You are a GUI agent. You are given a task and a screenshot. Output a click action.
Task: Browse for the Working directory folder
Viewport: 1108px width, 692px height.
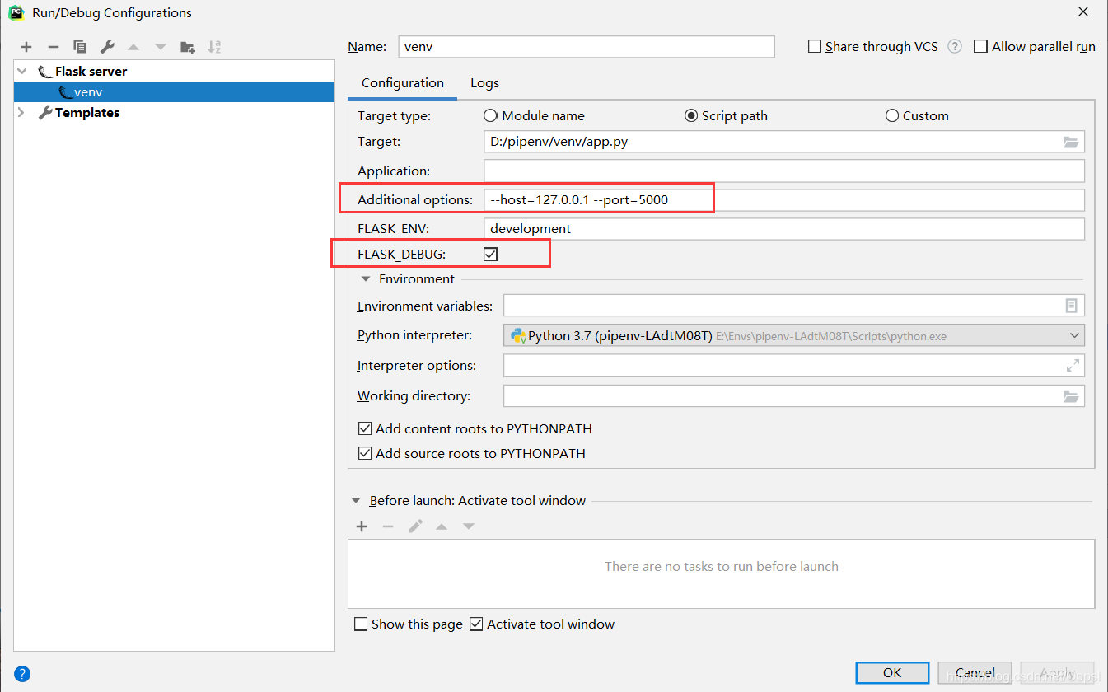[x=1071, y=396]
